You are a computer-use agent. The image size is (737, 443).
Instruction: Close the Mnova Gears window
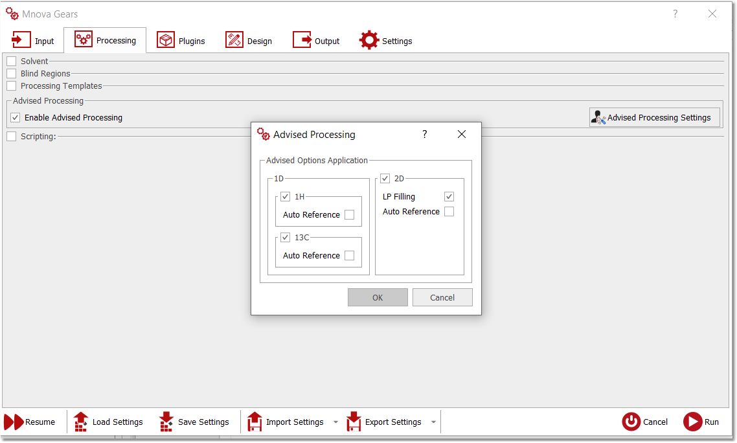[712, 14]
